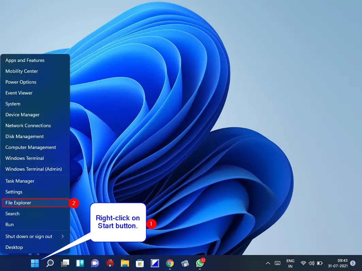Open Mobility Center from the menu
Viewport: 362px width, 271px height.
35,71
